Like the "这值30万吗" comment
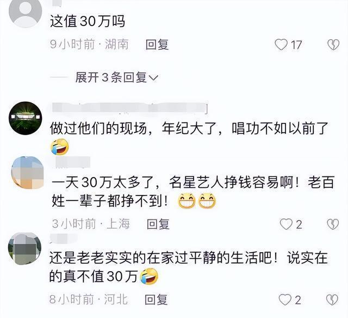 [281, 45]
